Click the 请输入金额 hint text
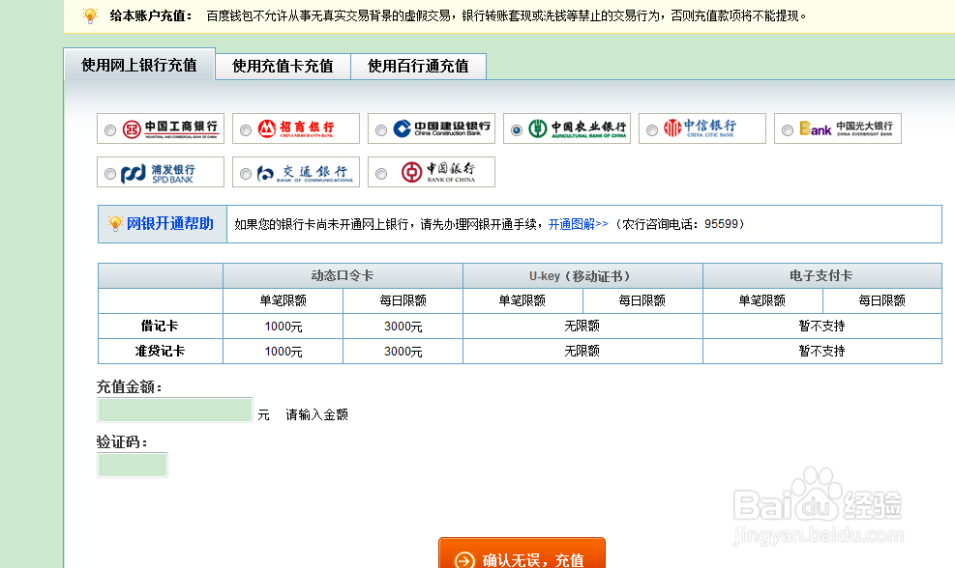Viewport: 955px width, 568px height. pyautogui.click(x=316, y=414)
